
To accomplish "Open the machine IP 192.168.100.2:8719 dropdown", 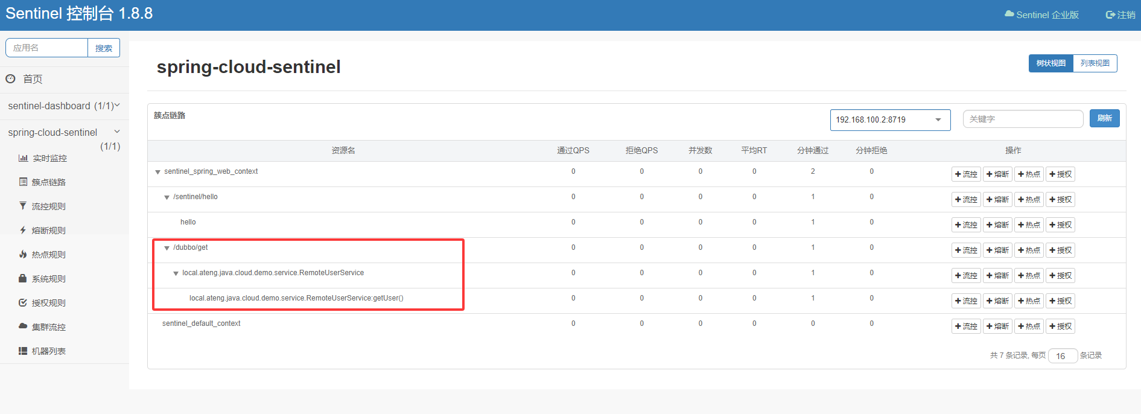I will tap(890, 119).
